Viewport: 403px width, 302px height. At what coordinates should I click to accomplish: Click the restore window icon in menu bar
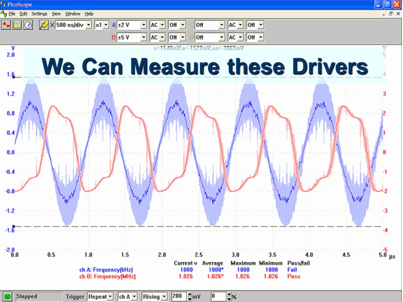point(390,14)
